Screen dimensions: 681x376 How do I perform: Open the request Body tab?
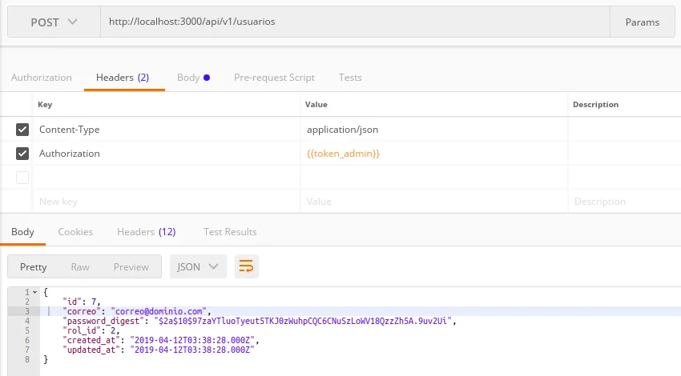[x=192, y=78]
